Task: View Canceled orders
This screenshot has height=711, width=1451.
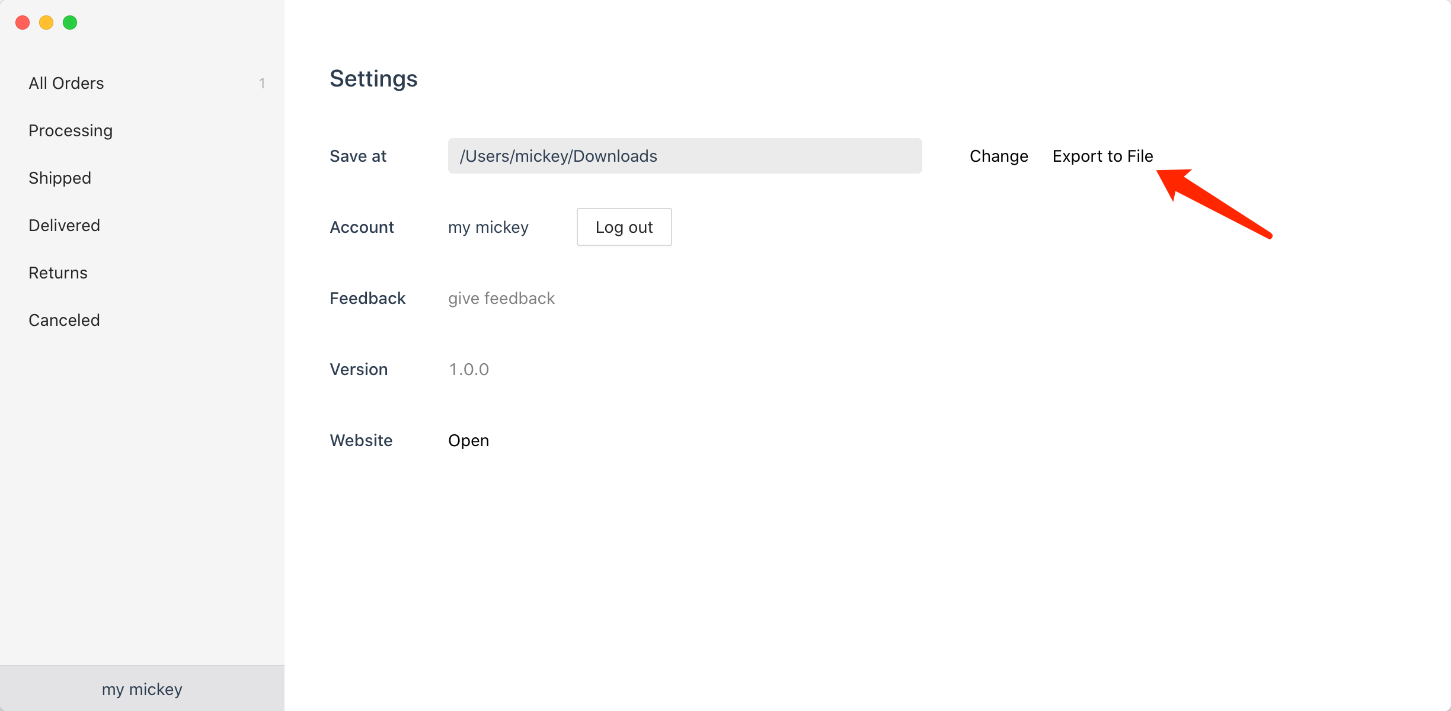Action: [x=64, y=320]
